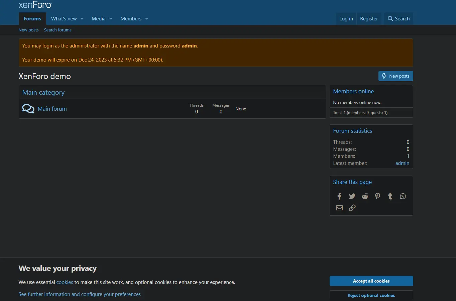This screenshot has width=456, height=301.
Task: Open the Search forums link
Action: click(58, 30)
